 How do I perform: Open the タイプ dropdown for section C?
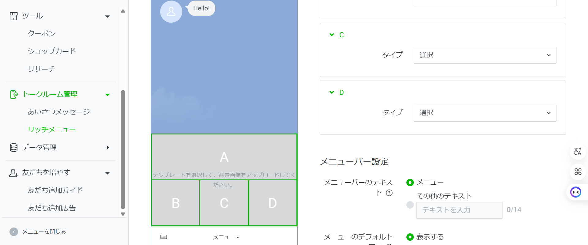coord(485,55)
